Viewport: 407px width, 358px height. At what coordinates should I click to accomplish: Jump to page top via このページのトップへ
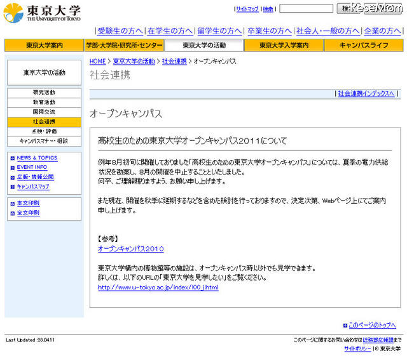(372, 326)
